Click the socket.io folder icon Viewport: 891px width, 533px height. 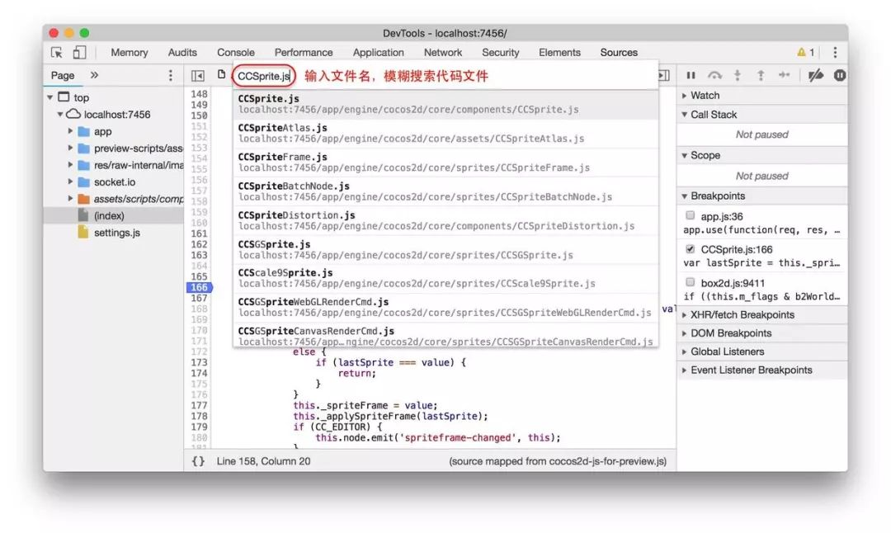pos(83,182)
